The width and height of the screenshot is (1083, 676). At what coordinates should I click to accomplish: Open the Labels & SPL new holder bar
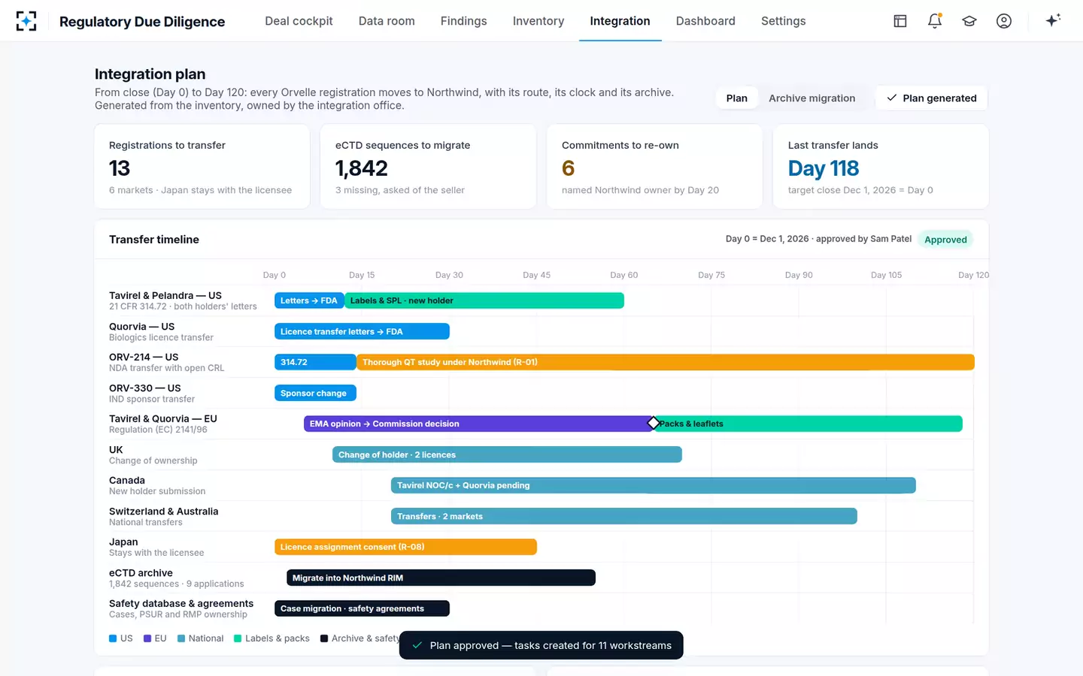point(484,300)
